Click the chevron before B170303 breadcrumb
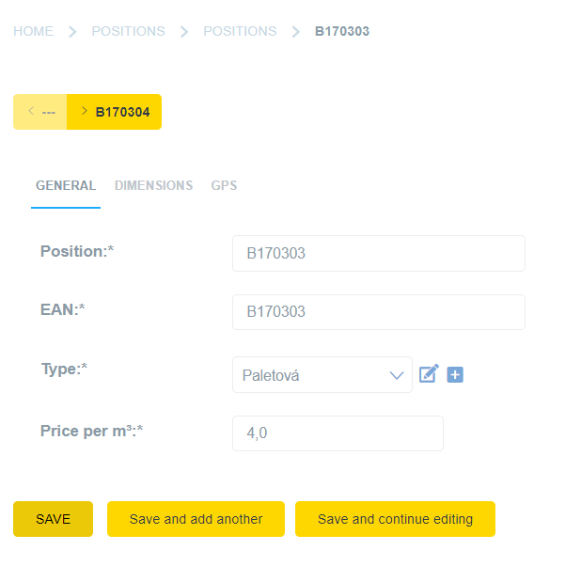The height and width of the screenshot is (582, 565). [296, 31]
